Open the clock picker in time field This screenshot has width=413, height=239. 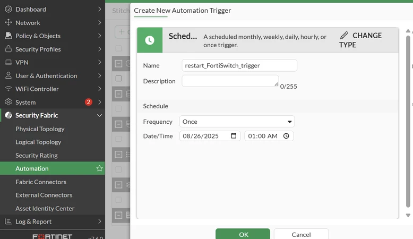tap(286, 136)
